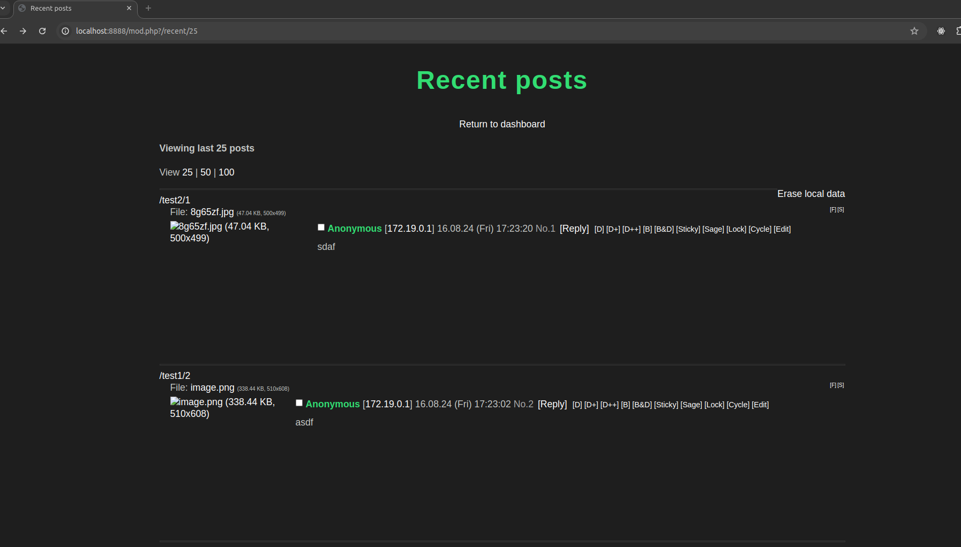This screenshot has height=547, width=961.
Task: Reply to post No.2
Action: pos(552,404)
